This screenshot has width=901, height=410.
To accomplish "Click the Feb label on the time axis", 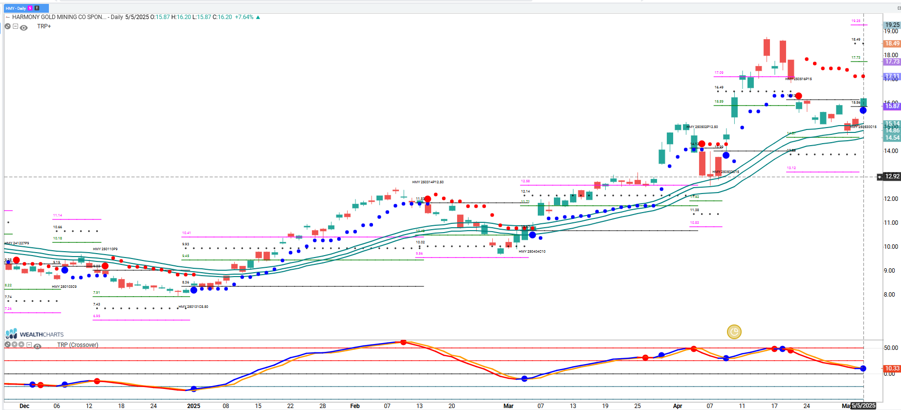I will 355,406.
